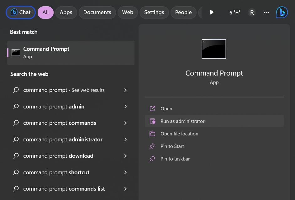Click the Run as administrator shield icon
The image size is (295, 200).
(x=152, y=121)
